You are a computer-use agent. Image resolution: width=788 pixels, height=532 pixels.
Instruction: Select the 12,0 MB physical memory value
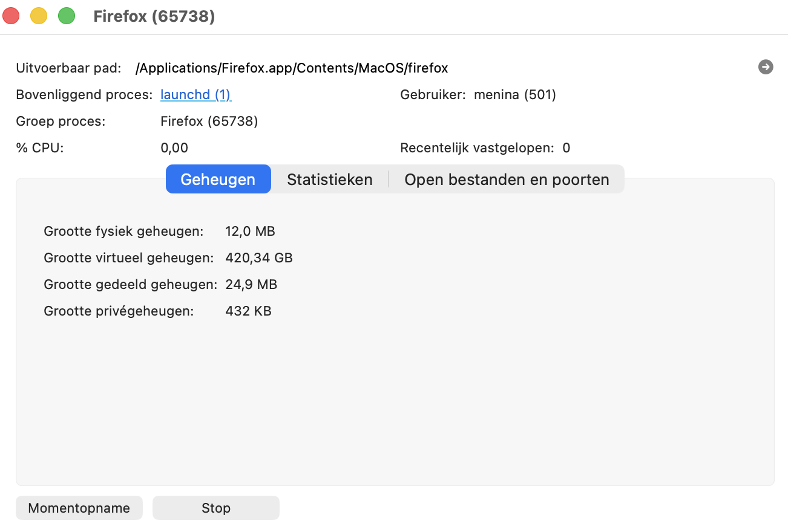coord(250,232)
